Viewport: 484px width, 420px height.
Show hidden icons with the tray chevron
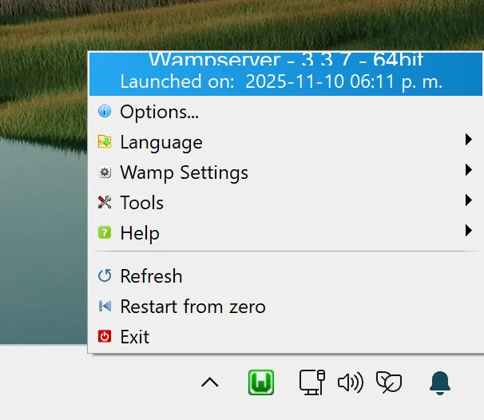point(210,382)
